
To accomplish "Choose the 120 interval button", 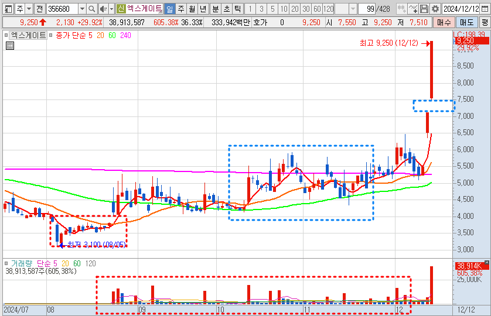I will point(329,9).
